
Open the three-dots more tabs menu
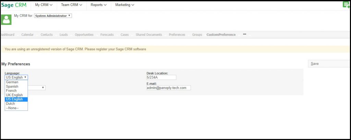pyautogui.click(x=244, y=34)
